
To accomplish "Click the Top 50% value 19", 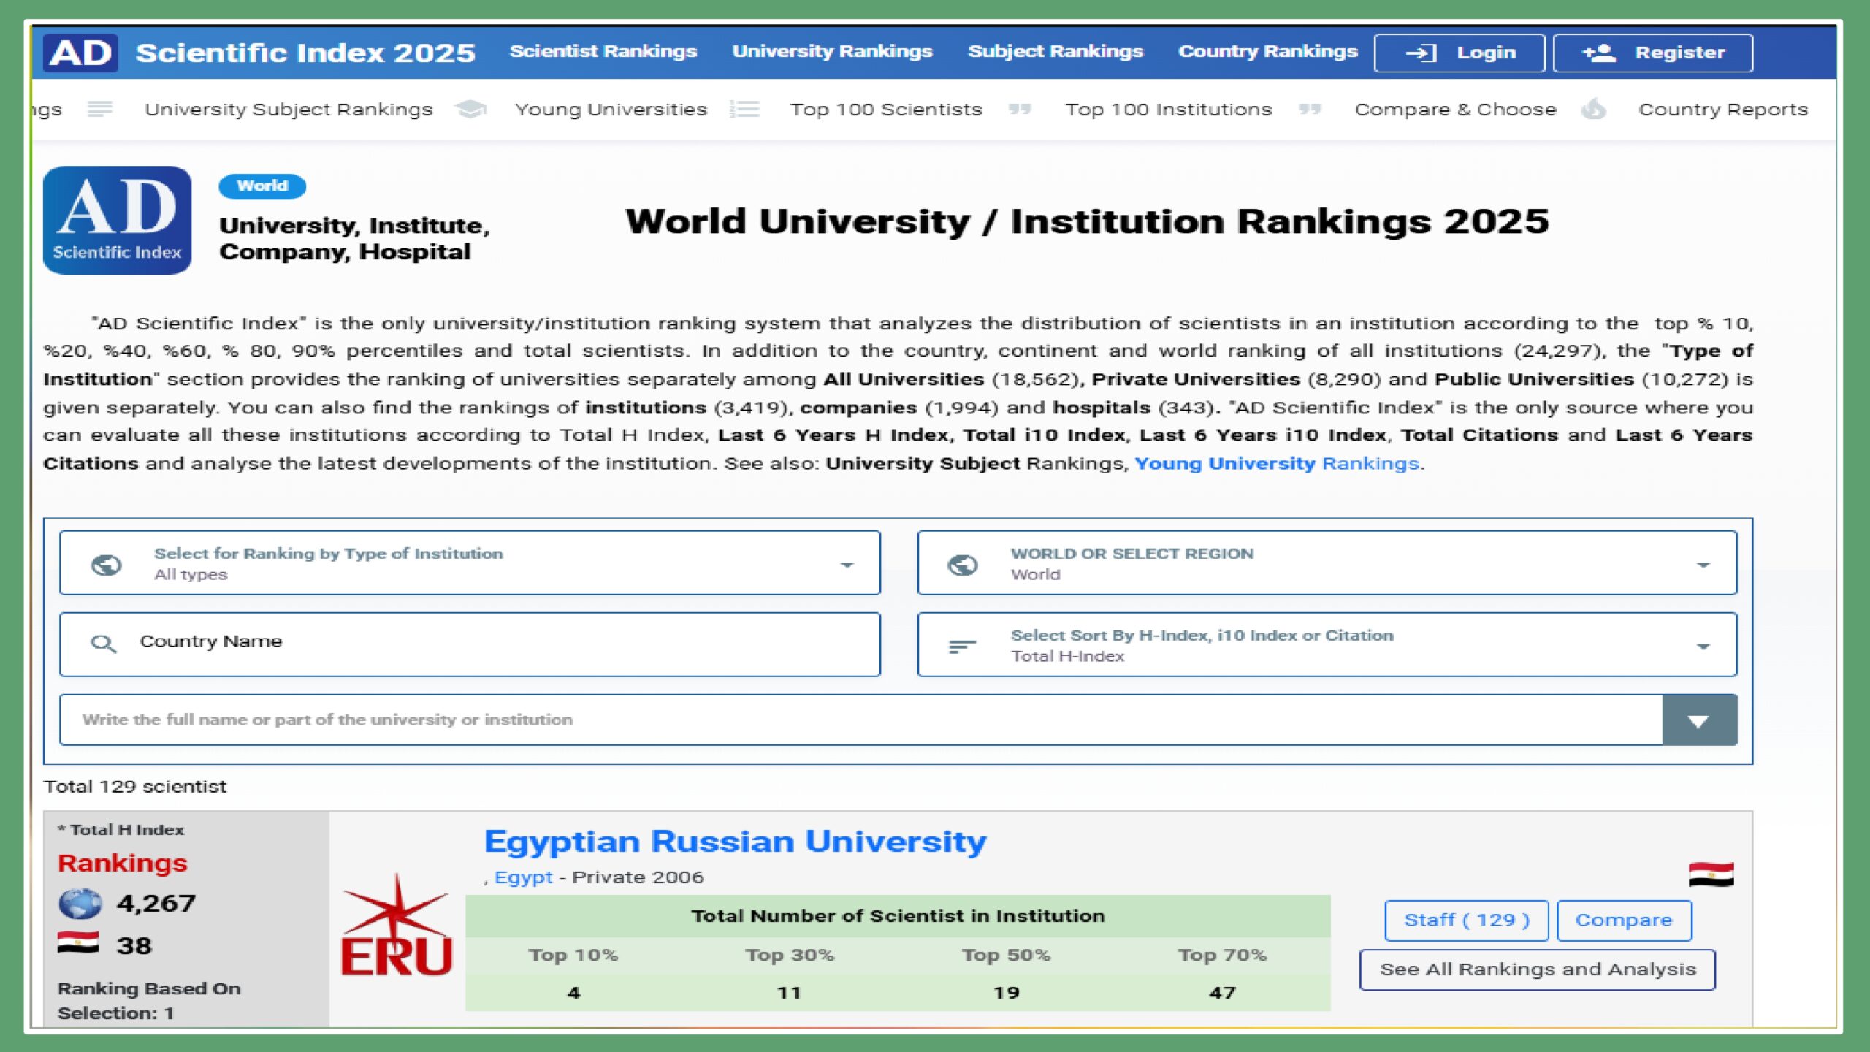I will tap(1006, 993).
